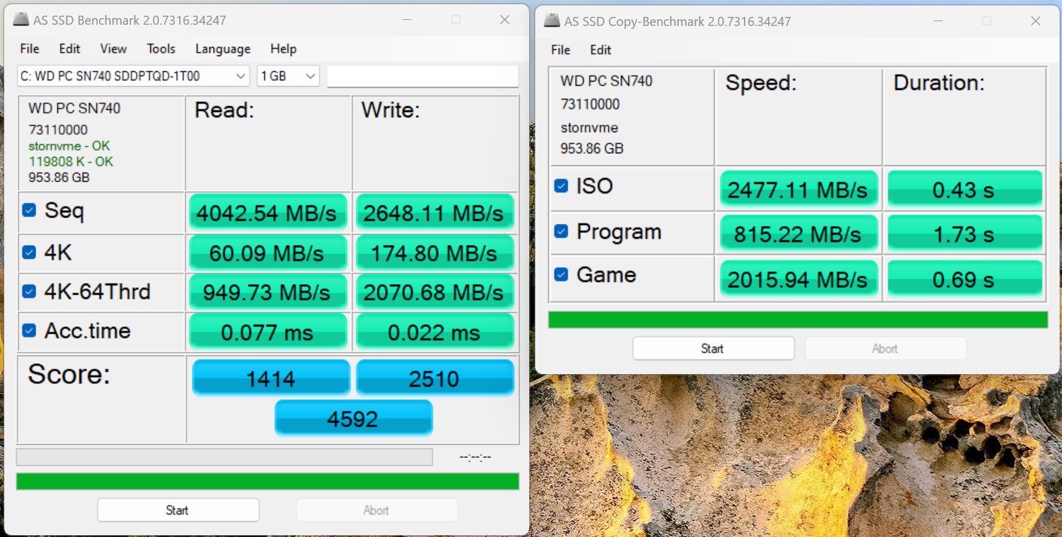Image resolution: width=1062 pixels, height=537 pixels.
Task: Toggle the 4K-64Thrd test checkbox
Action: click(29, 291)
